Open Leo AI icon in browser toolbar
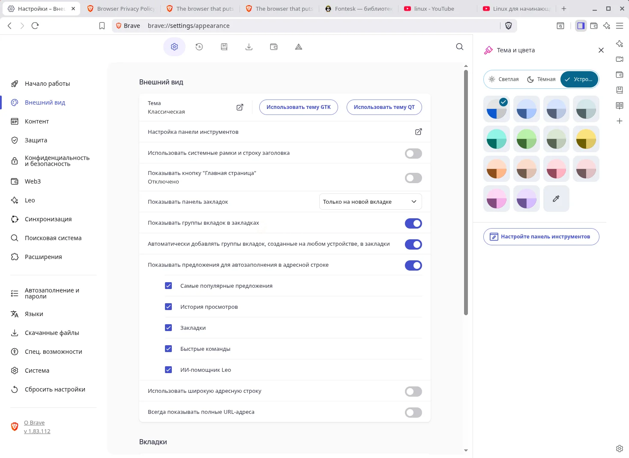 [607, 26]
